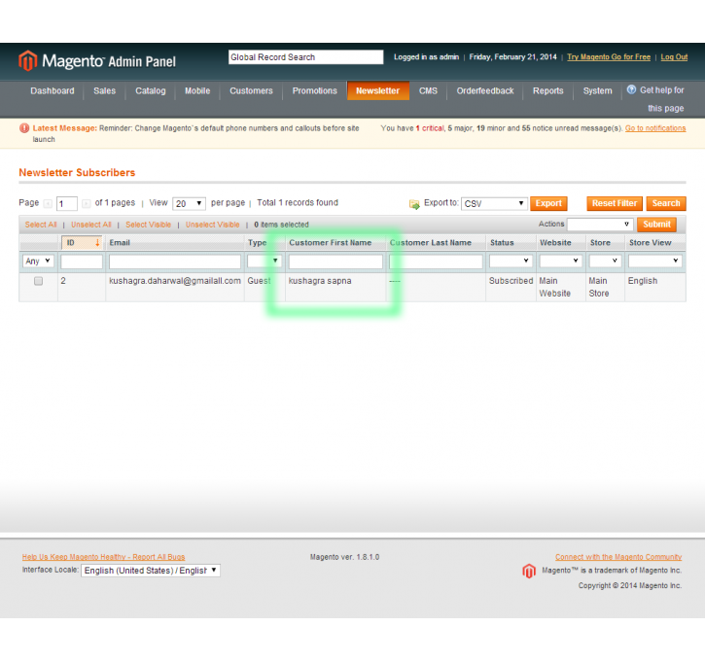This screenshot has width=705, height=661.
Task: Open the Promotions menu
Action: click(314, 90)
